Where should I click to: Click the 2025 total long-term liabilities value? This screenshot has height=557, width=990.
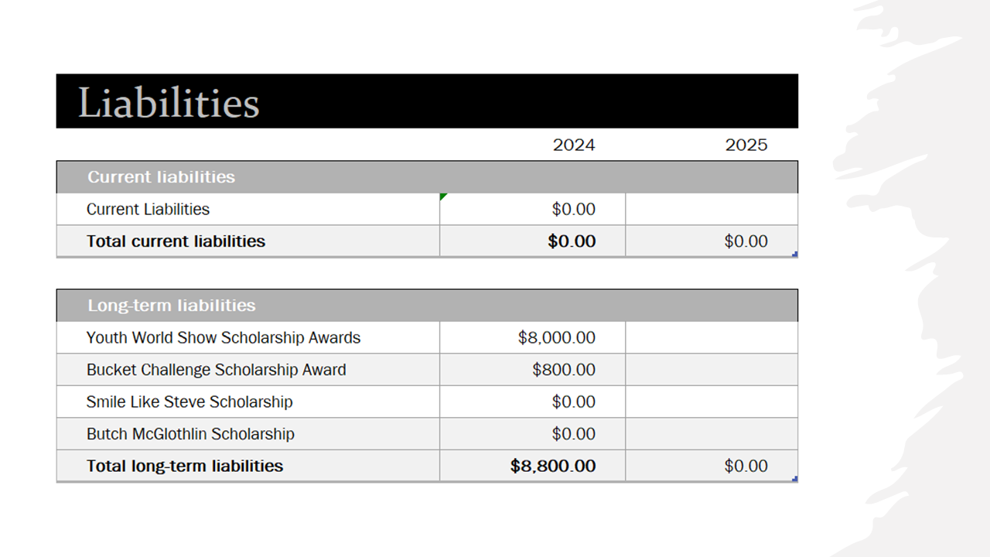coord(746,466)
